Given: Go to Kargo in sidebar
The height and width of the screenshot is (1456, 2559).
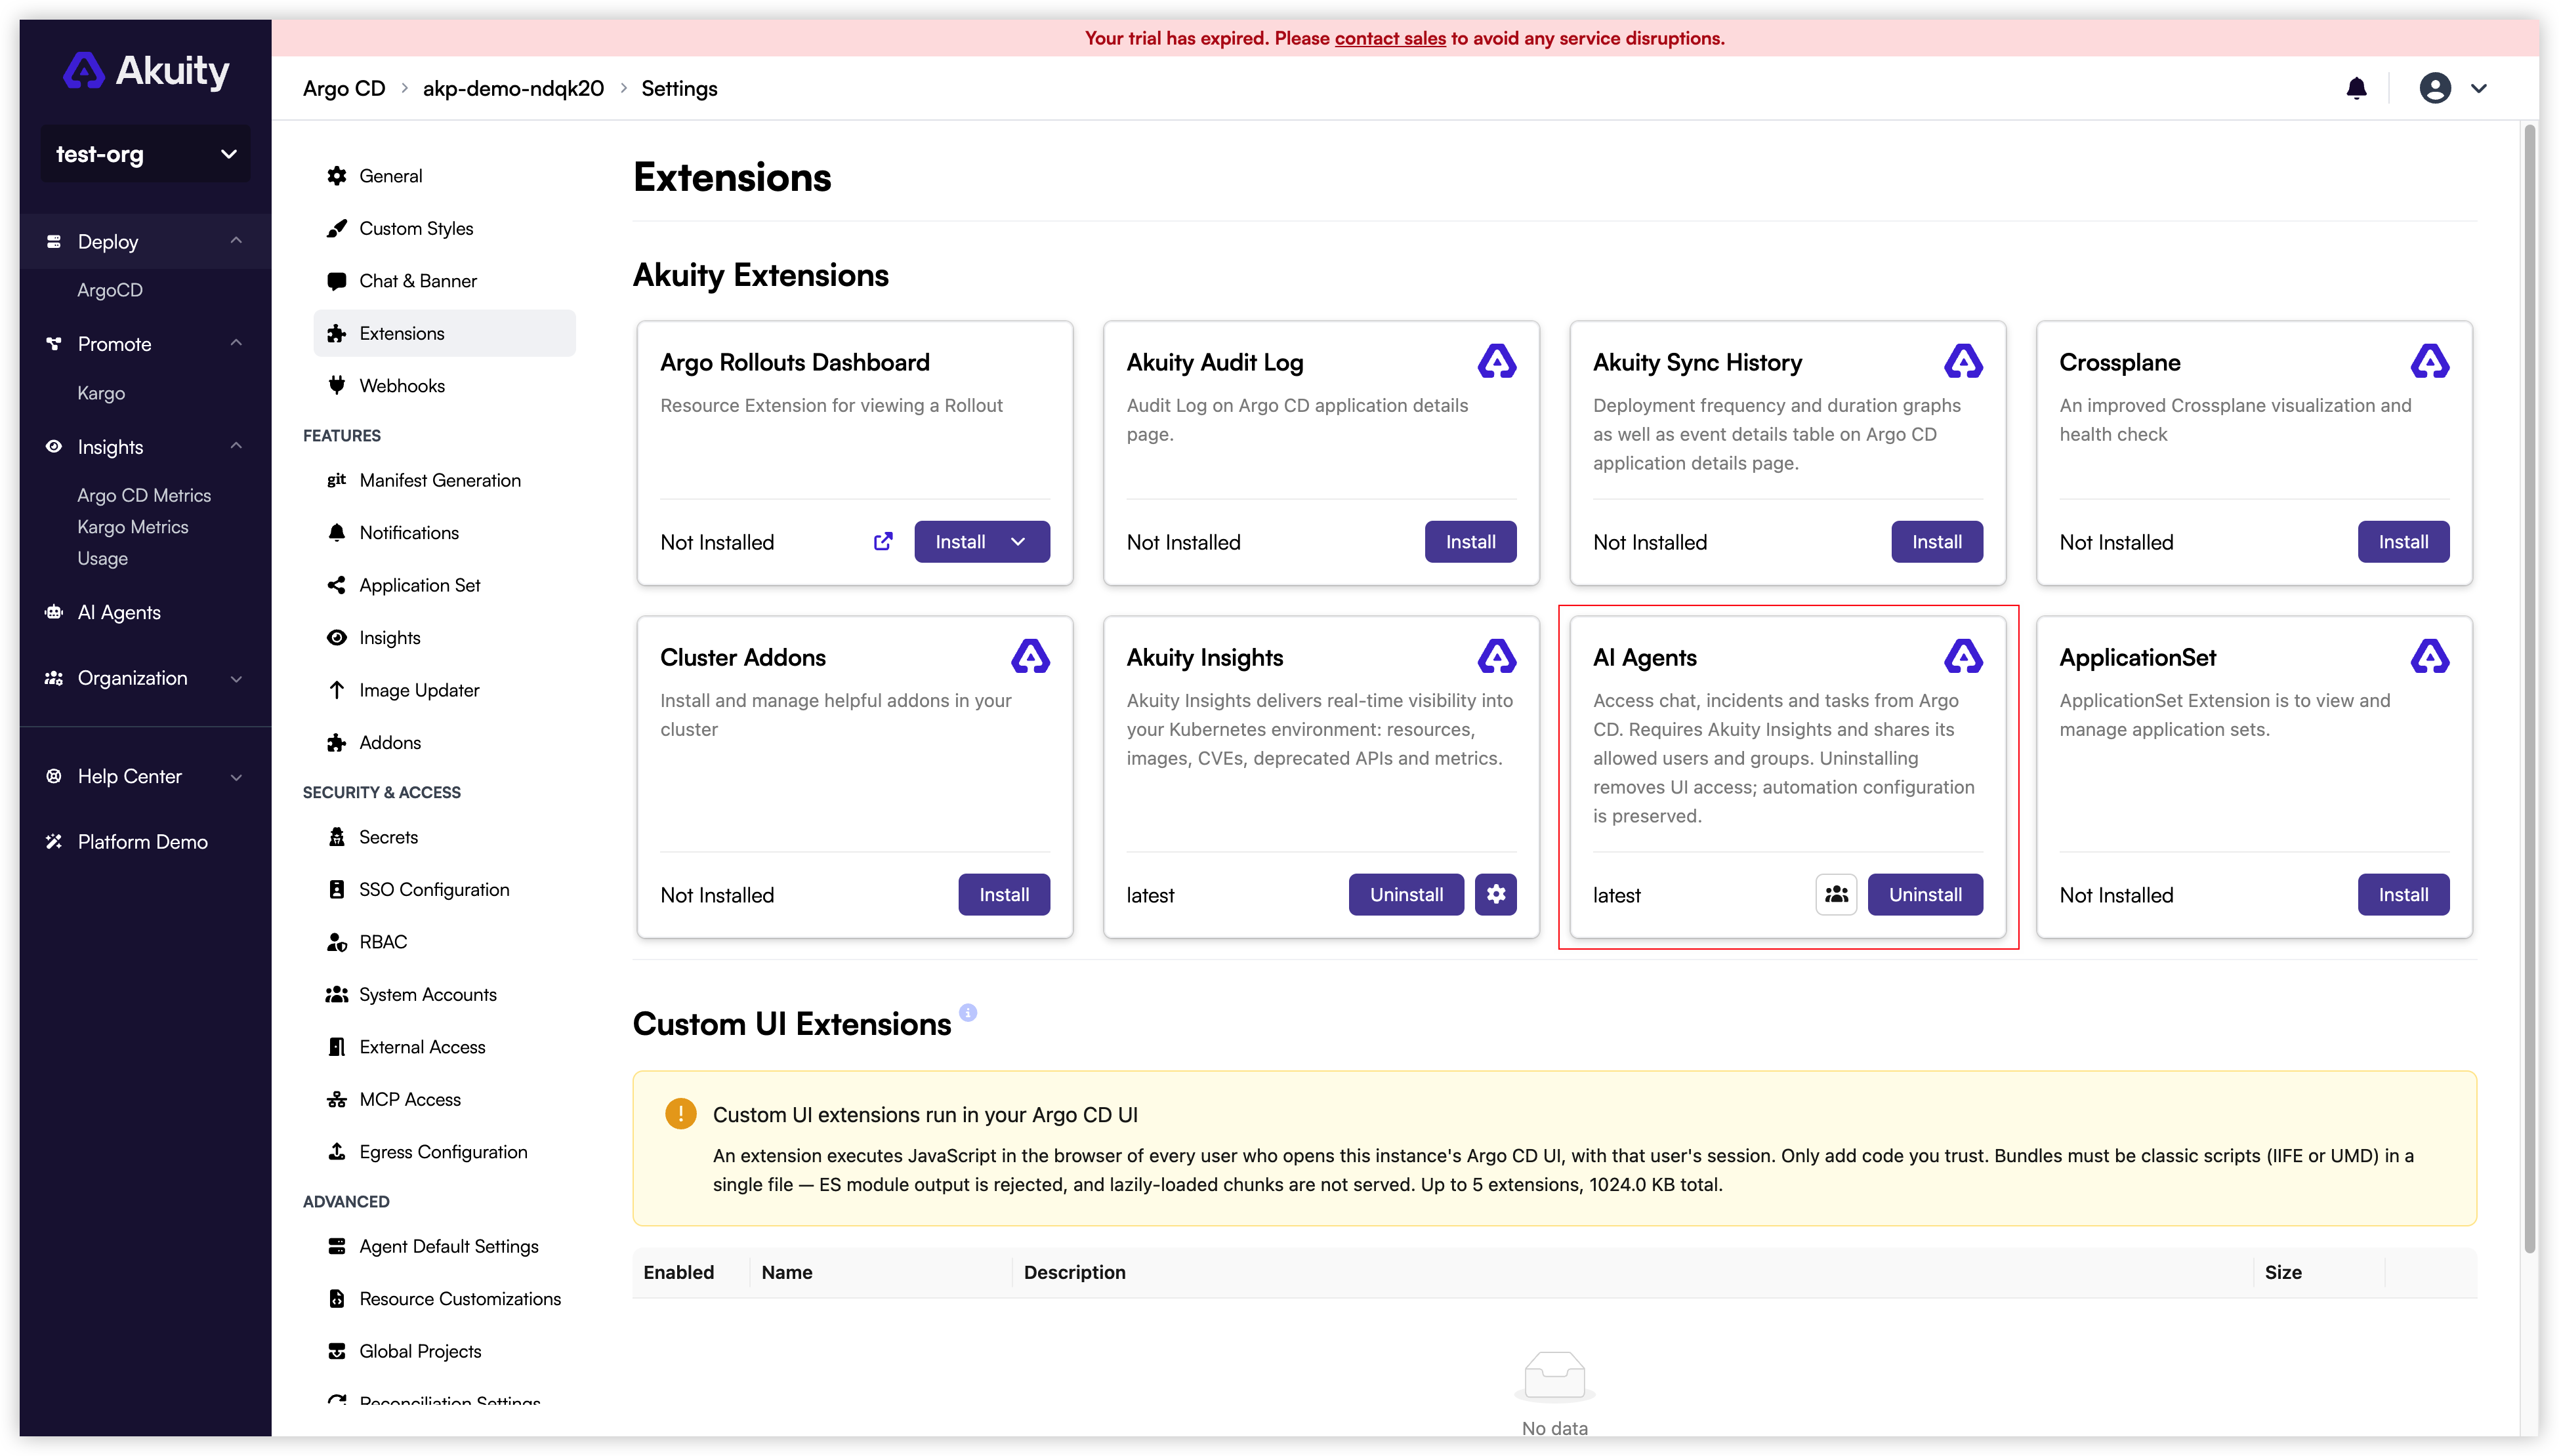Looking at the screenshot, I should point(101,393).
